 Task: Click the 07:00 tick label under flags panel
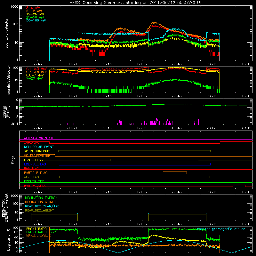click(x=212, y=192)
